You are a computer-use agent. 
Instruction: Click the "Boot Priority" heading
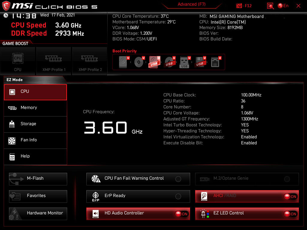tap(124, 51)
